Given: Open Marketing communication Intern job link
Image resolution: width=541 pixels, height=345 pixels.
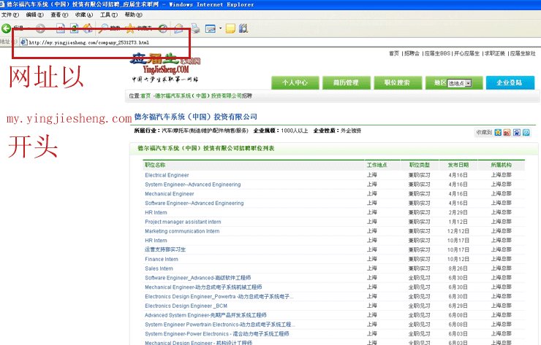Looking at the screenshot, I should click(x=182, y=231).
